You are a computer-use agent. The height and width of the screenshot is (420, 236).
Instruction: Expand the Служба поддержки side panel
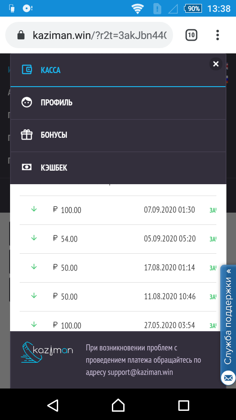pyautogui.click(x=228, y=318)
